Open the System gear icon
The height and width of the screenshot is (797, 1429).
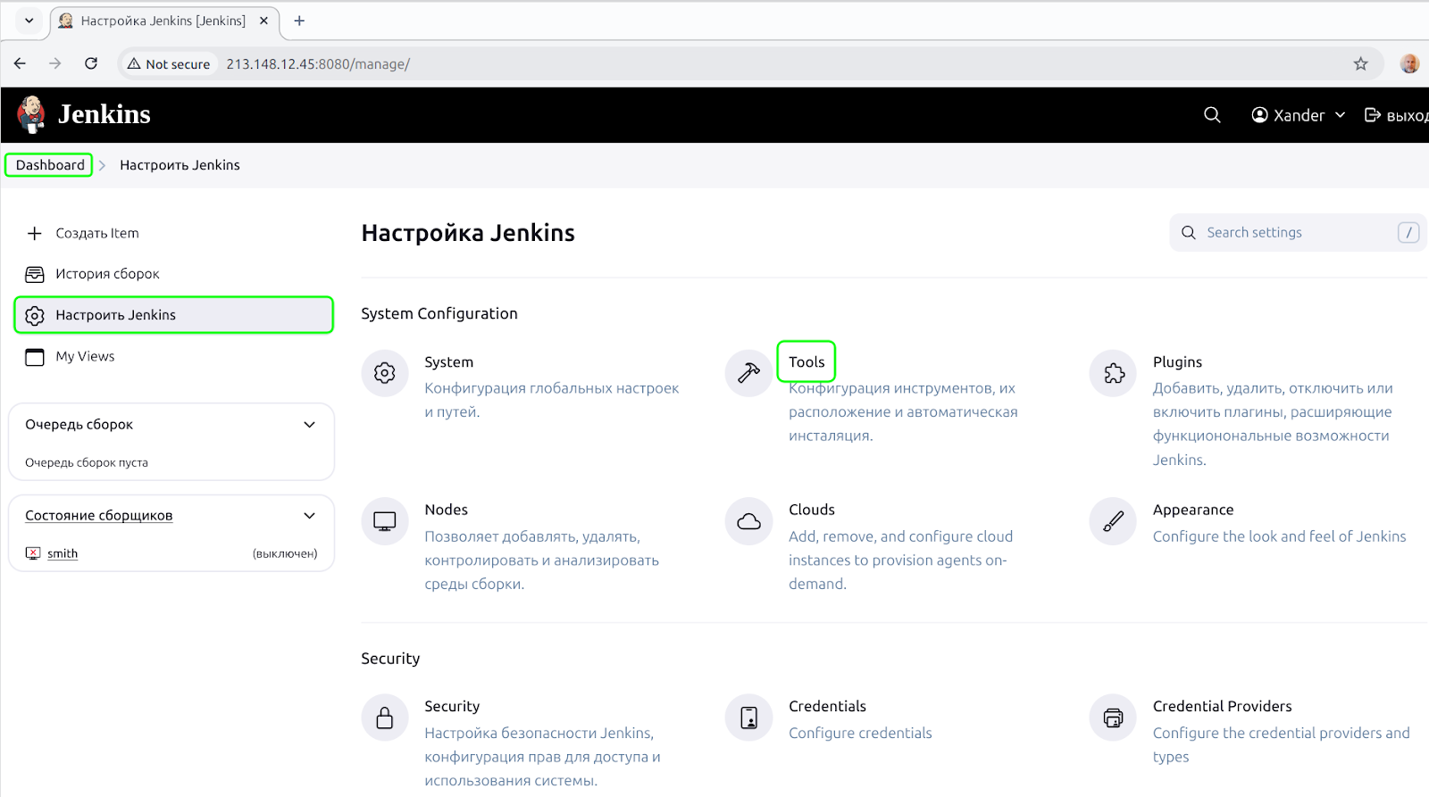click(x=385, y=373)
